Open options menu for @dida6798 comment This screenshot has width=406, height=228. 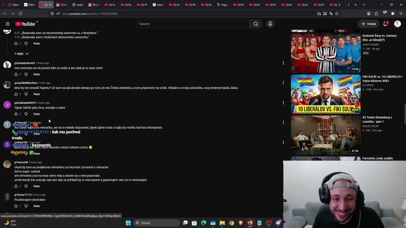[x=283, y=142]
